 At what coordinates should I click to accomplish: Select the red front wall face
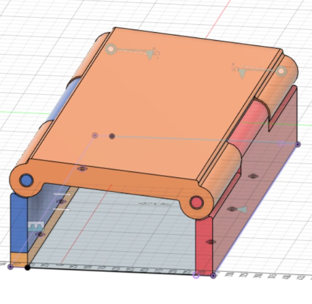point(203,245)
